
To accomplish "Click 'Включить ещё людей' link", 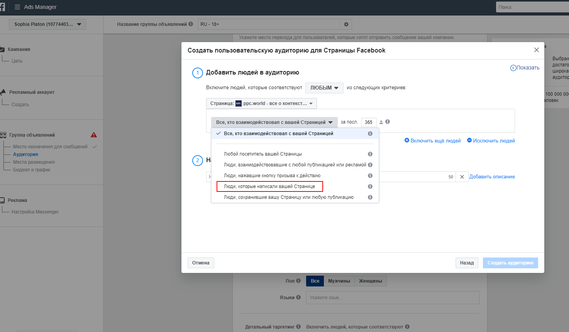I will 433,141.
